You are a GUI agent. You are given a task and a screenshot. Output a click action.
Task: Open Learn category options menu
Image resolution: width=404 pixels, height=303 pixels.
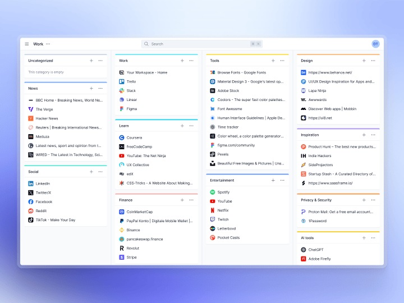click(191, 126)
